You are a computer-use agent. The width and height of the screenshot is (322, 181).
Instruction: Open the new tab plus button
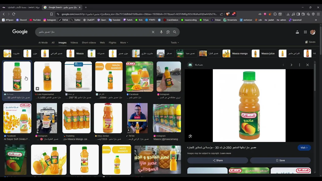(86, 7)
